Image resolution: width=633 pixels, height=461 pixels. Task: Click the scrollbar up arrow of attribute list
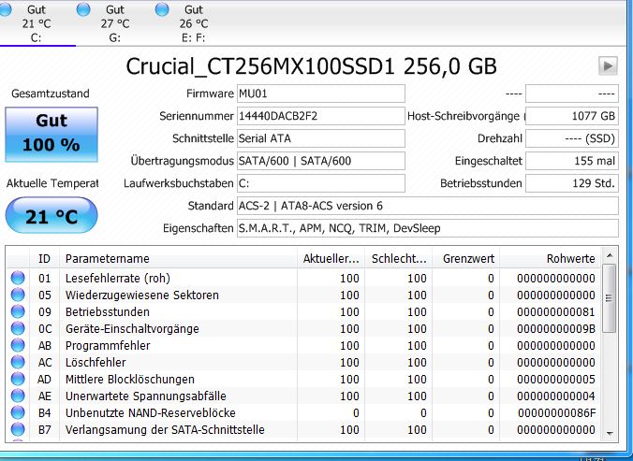(x=610, y=255)
